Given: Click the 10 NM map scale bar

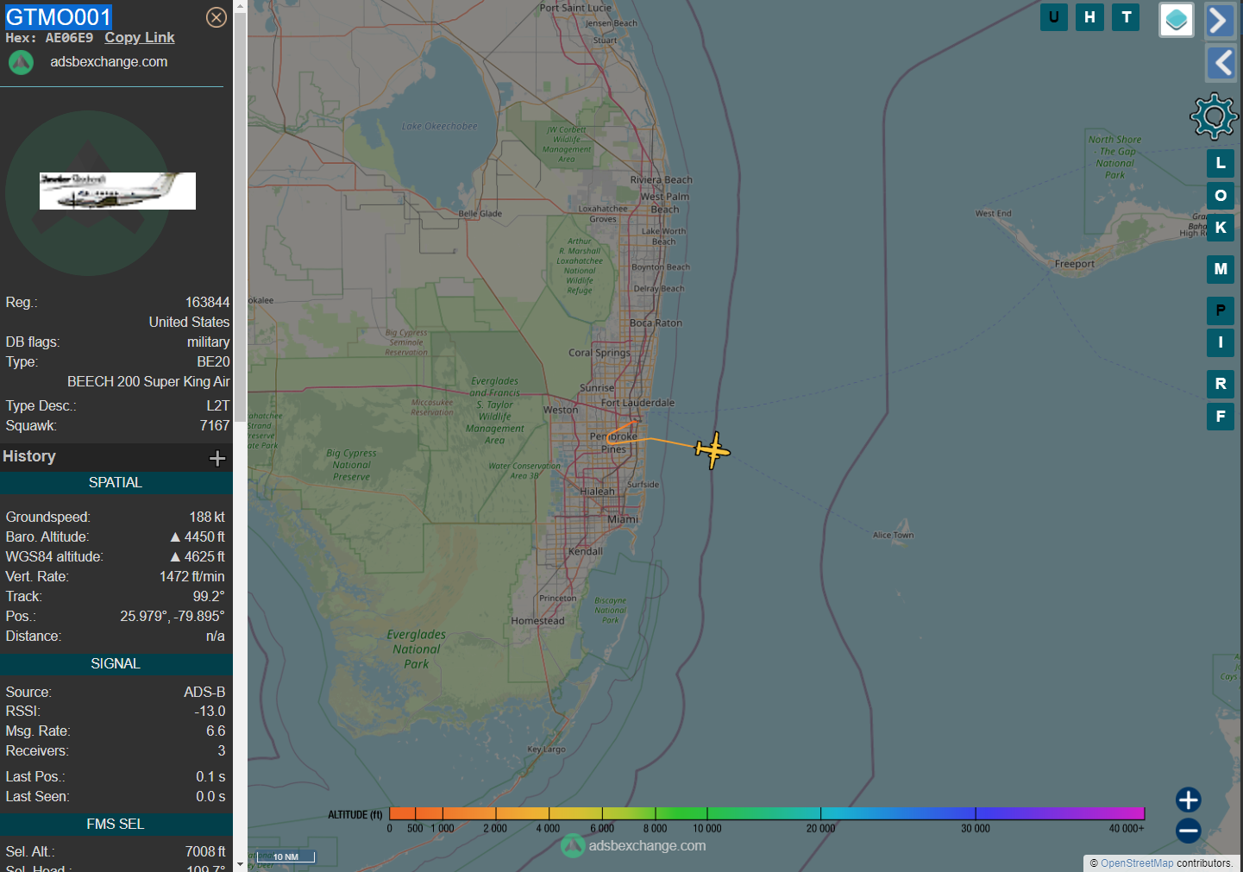Looking at the screenshot, I should 286,857.
